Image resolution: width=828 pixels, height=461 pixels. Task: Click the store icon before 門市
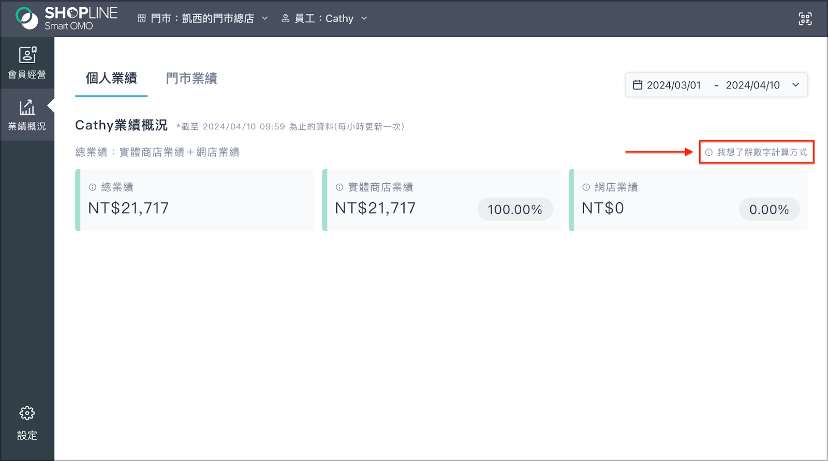coord(142,19)
